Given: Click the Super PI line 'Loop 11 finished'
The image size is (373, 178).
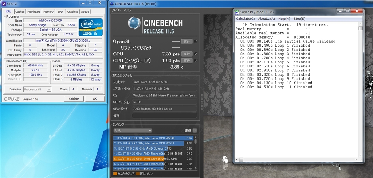Looking at the screenshot, I should point(276,87).
